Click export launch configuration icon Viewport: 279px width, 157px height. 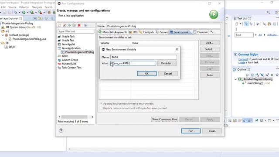pyautogui.click(x=69, y=25)
